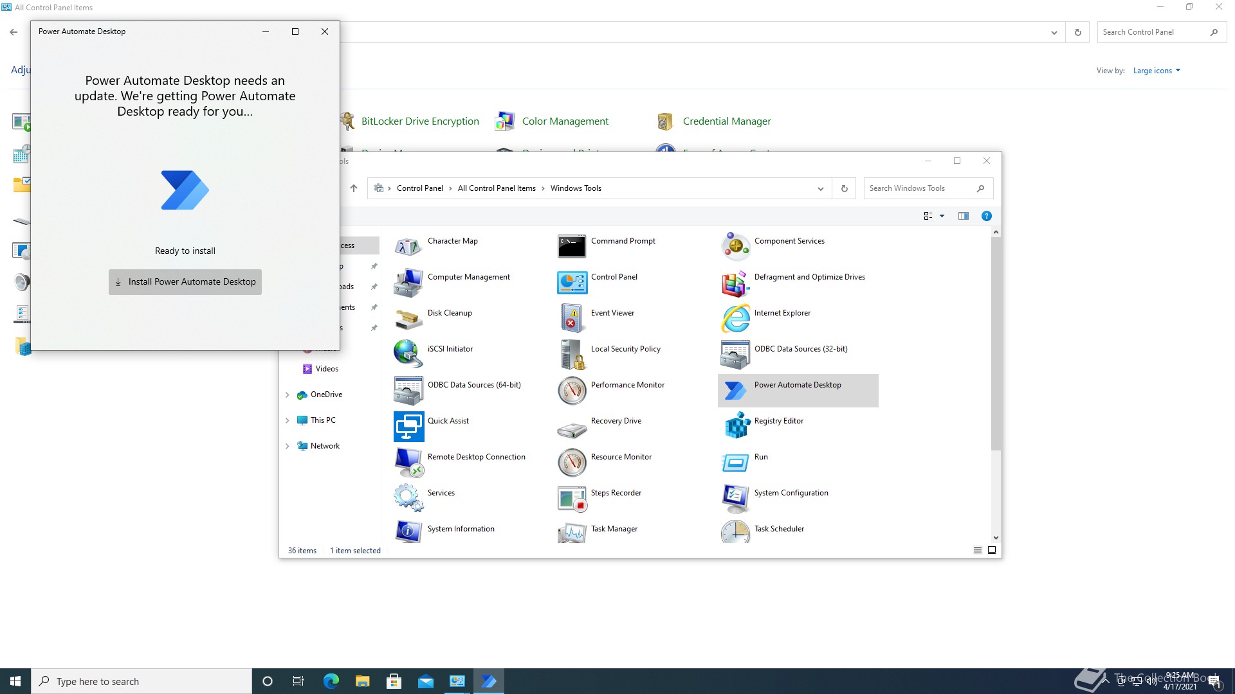The width and height of the screenshot is (1235, 694).
Task: Open the view options dropdown arrow in Windows Tools
Action: (942, 216)
